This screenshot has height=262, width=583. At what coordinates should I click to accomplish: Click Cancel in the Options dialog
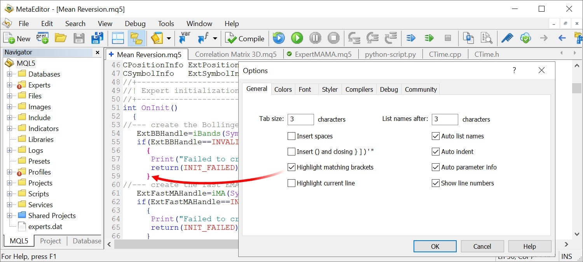(482, 246)
